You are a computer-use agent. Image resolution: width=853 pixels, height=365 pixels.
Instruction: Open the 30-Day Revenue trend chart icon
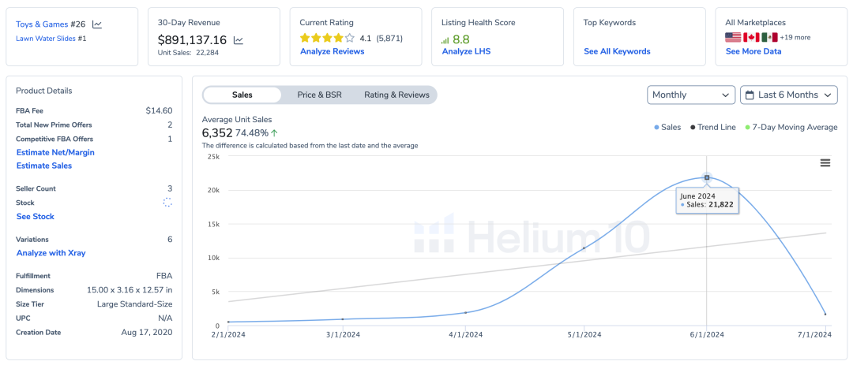[x=239, y=40]
